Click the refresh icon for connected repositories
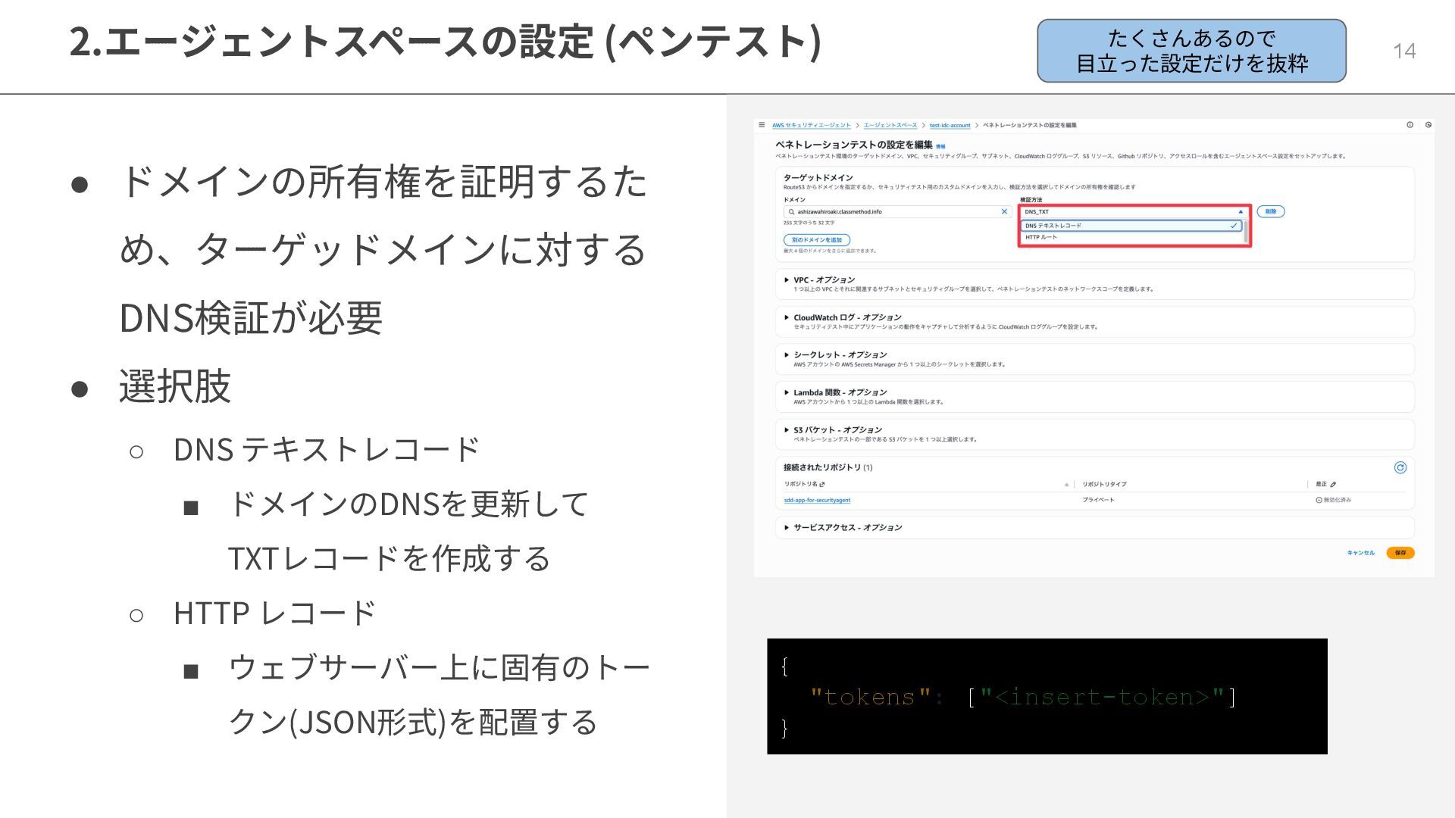1455x818 pixels. [x=1400, y=468]
